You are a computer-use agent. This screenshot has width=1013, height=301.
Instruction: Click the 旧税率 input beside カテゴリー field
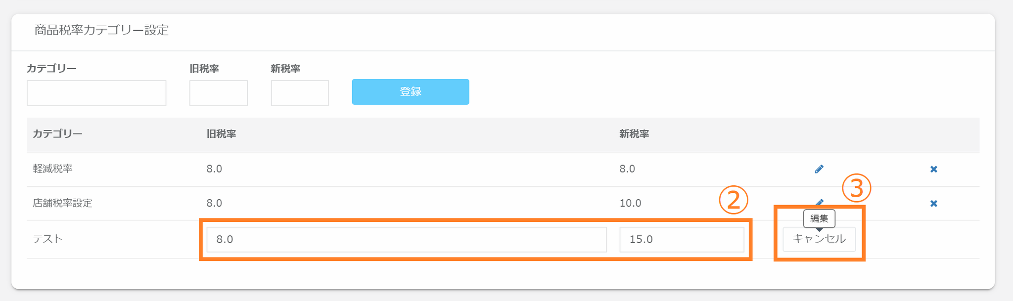coord(218,93)
